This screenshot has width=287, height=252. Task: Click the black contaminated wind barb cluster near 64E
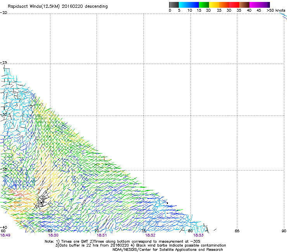42,201
